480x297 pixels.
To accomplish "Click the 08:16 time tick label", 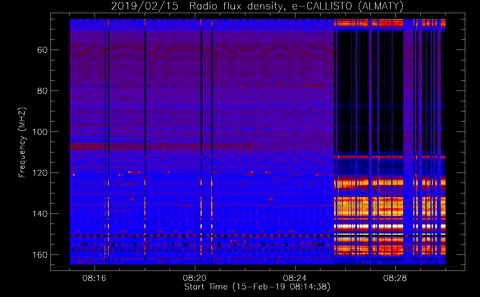I will [94, 278].
